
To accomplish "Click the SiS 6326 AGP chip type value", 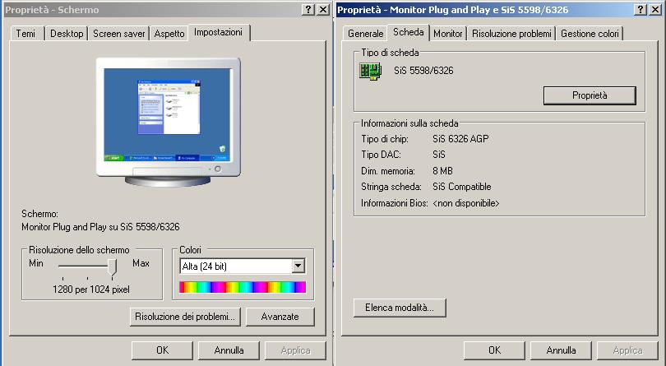I will [x=460, y=139].
